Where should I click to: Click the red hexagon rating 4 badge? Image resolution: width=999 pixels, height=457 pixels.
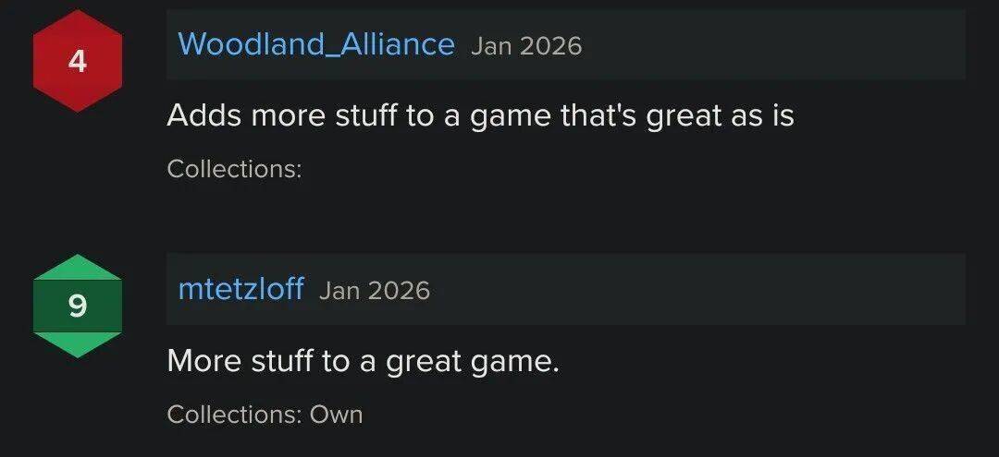pos(78,62)
